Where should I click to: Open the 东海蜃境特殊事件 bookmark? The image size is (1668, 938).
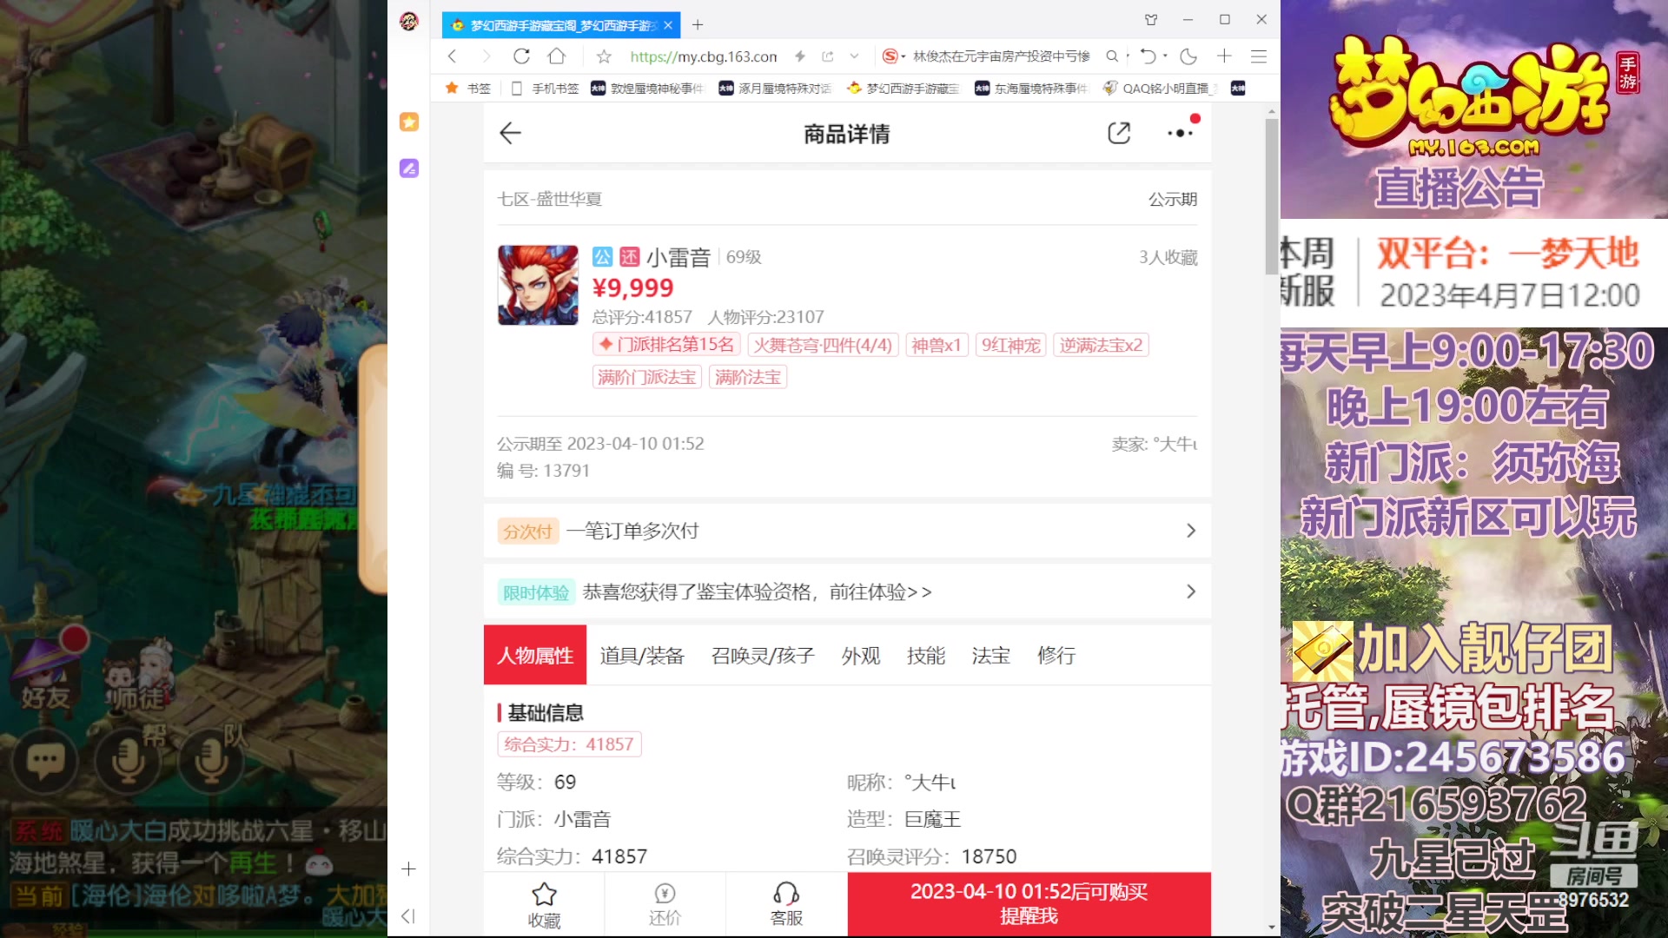(1031, 88)
